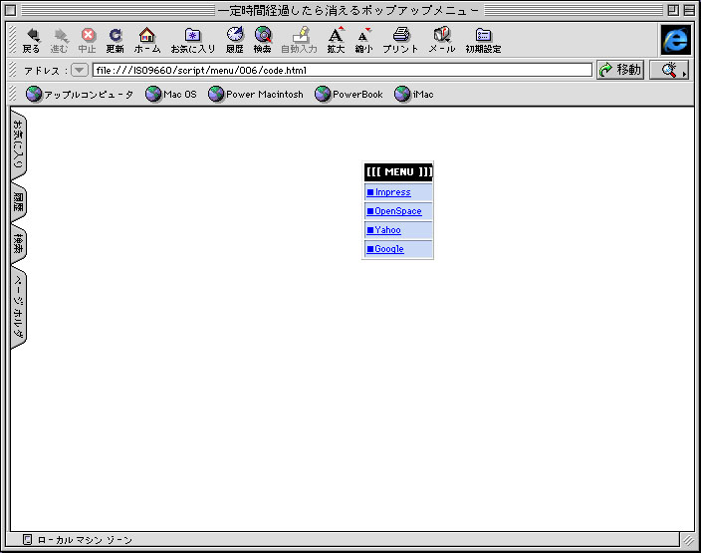This screenshot has height=553, width=701.
Task: Follow the Yahoo link in popup menu
Action: 384,230
